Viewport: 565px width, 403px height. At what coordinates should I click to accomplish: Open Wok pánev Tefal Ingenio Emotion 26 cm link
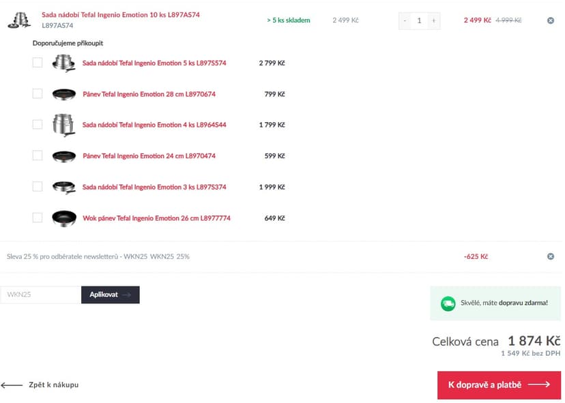pos(156,218)
